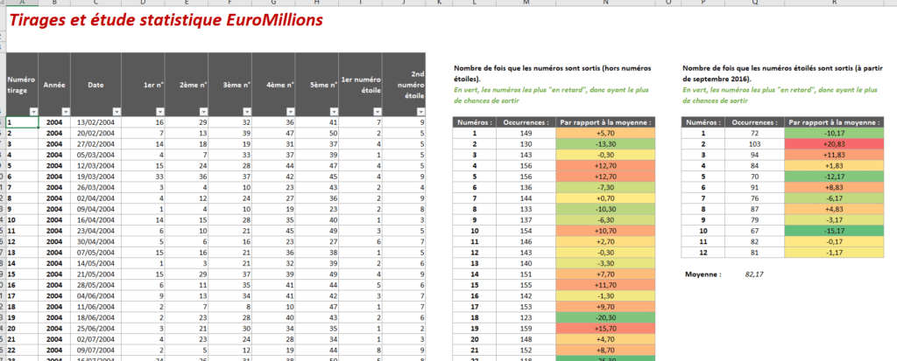Select the date cell 19/03/2004

(x=96, y=176)
